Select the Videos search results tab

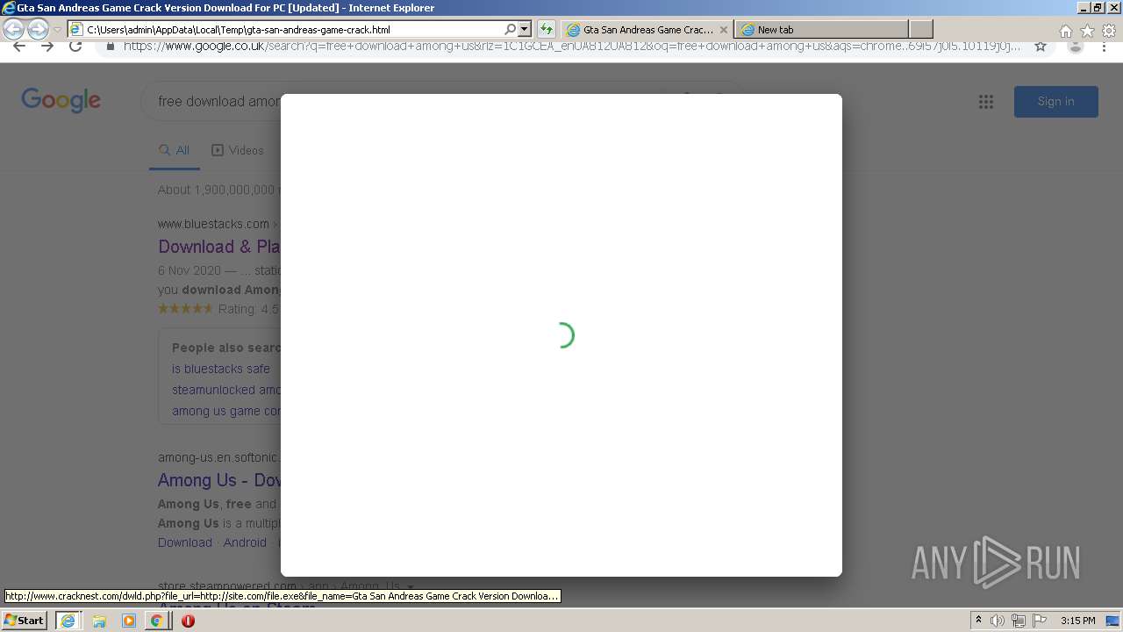click(238, 151)
